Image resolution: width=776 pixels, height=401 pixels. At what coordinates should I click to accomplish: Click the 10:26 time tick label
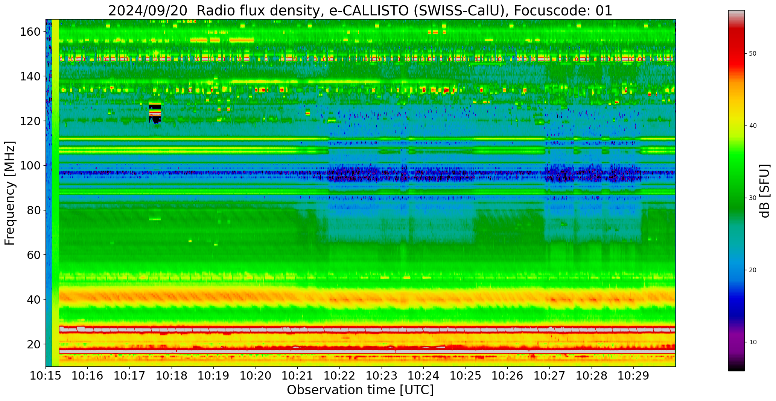[507, 376]
